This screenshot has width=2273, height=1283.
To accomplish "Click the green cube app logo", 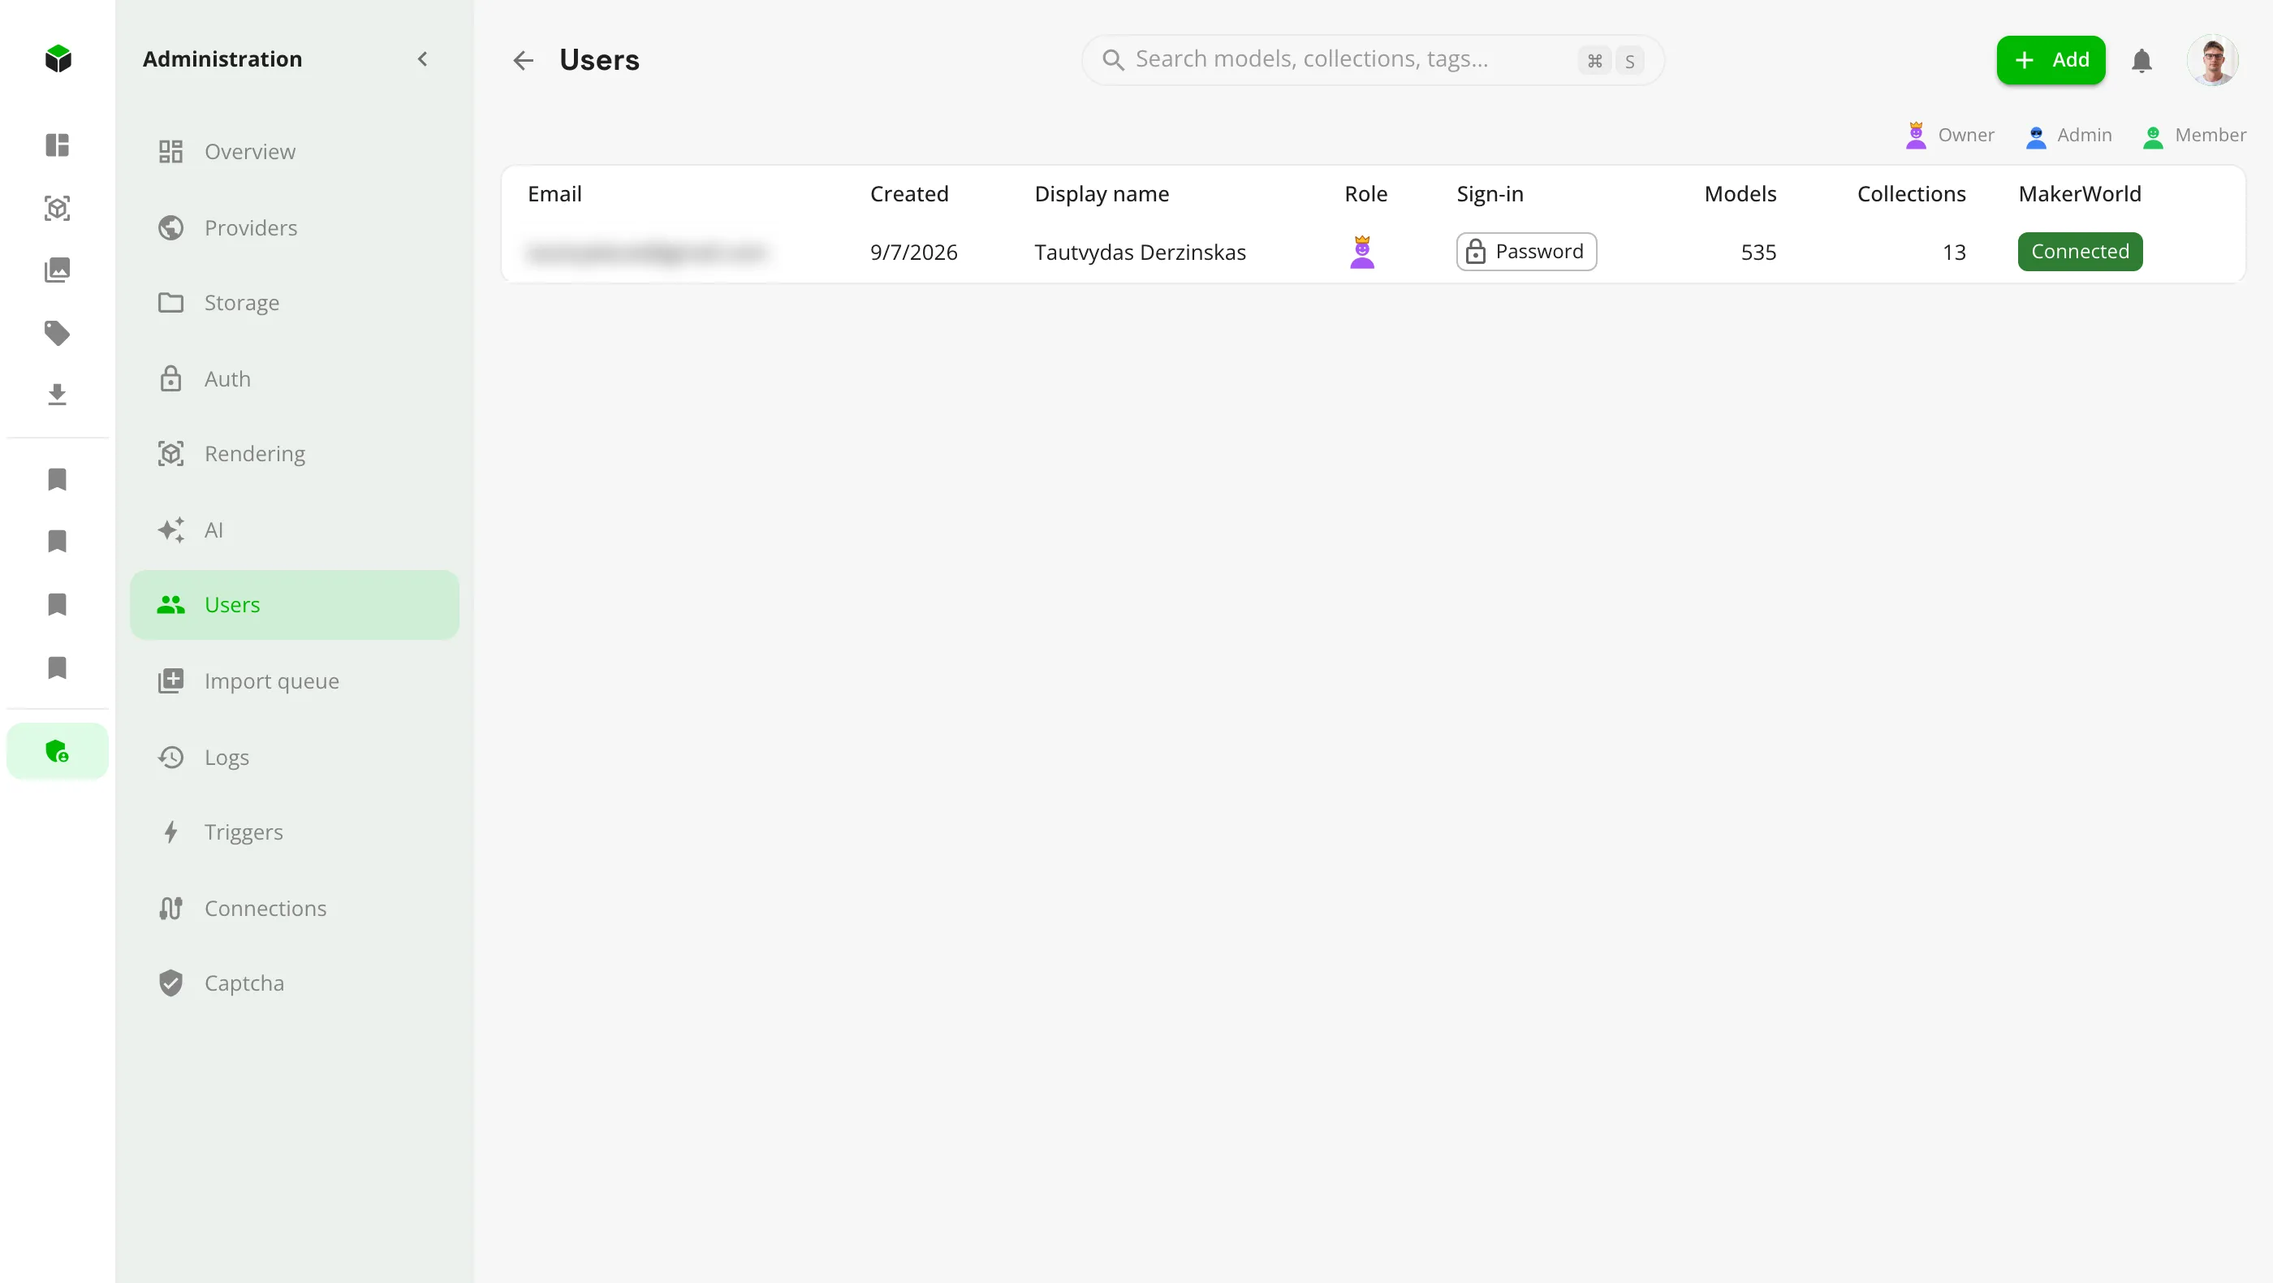I will pyautogui.click(x=58, y=59).
